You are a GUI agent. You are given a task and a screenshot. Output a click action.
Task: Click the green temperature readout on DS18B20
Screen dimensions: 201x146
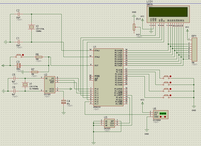[x=163, y=113]
